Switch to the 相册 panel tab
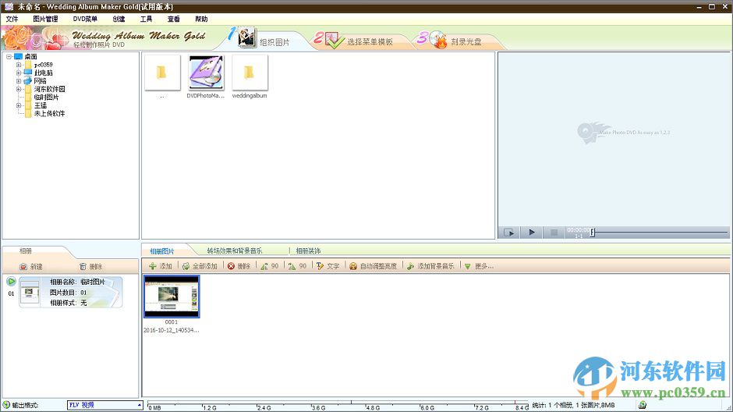Viewport: 733px width, 412px height. coord(26,251)
